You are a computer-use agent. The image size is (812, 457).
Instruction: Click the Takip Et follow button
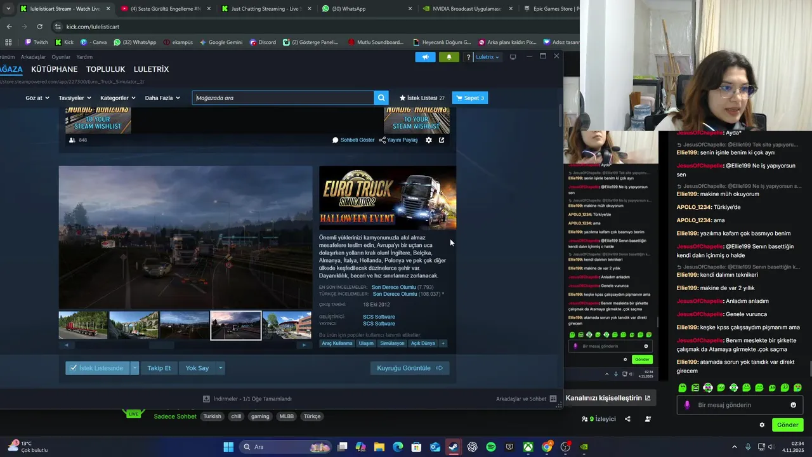[x=159, y=368]
